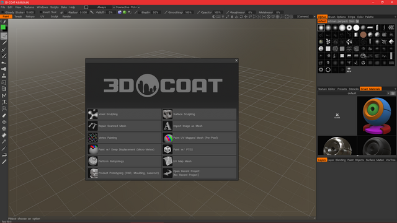Expand more smart materials down arrow

coord(357,155)
